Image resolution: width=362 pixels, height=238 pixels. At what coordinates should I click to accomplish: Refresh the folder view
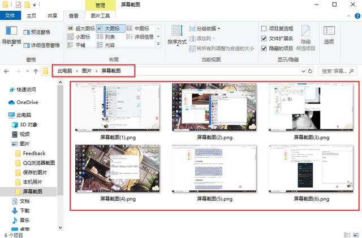coord(311,71)
